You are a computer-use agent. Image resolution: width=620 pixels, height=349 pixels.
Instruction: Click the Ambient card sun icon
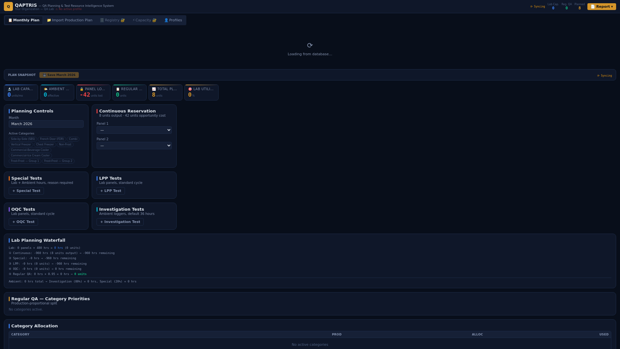46,89
